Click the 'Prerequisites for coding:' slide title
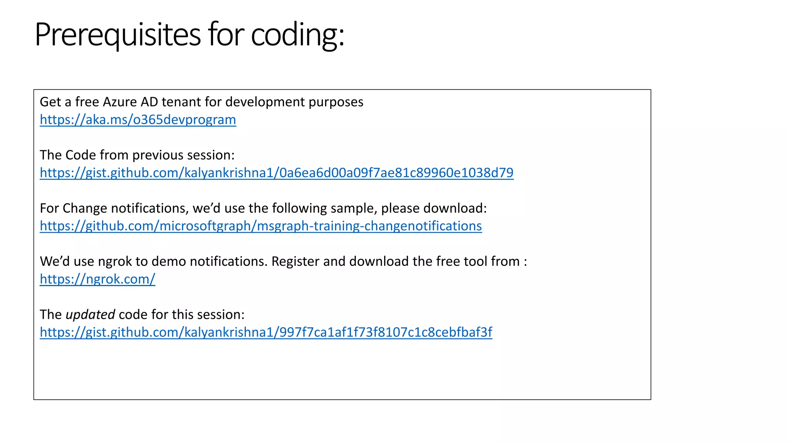The width and height of the screenshot is (789, 443). 189,35
